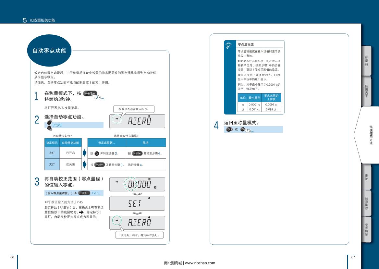Click the double chevron below 01.000 display
This screenshot has width=379, height=269.
click(x=137, y=194)
